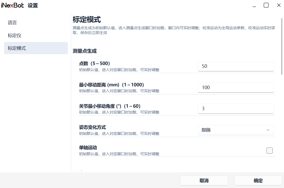
Task: Enable the 单轴运动 checkbox
Action: coord(269,150)
